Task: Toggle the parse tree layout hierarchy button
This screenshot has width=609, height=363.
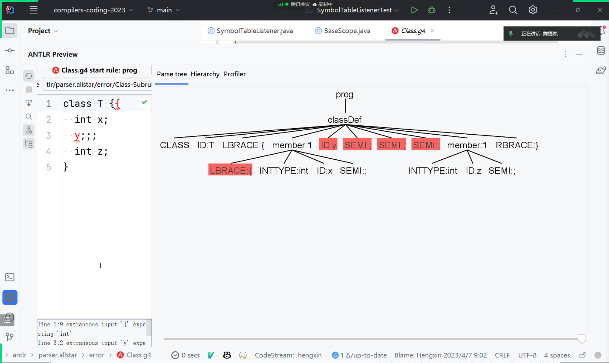Action: 29,130
